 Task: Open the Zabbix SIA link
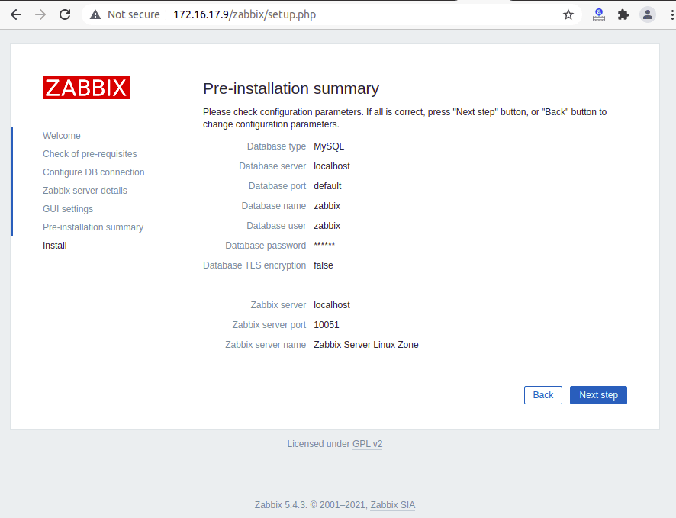click(x=393, y=505)
